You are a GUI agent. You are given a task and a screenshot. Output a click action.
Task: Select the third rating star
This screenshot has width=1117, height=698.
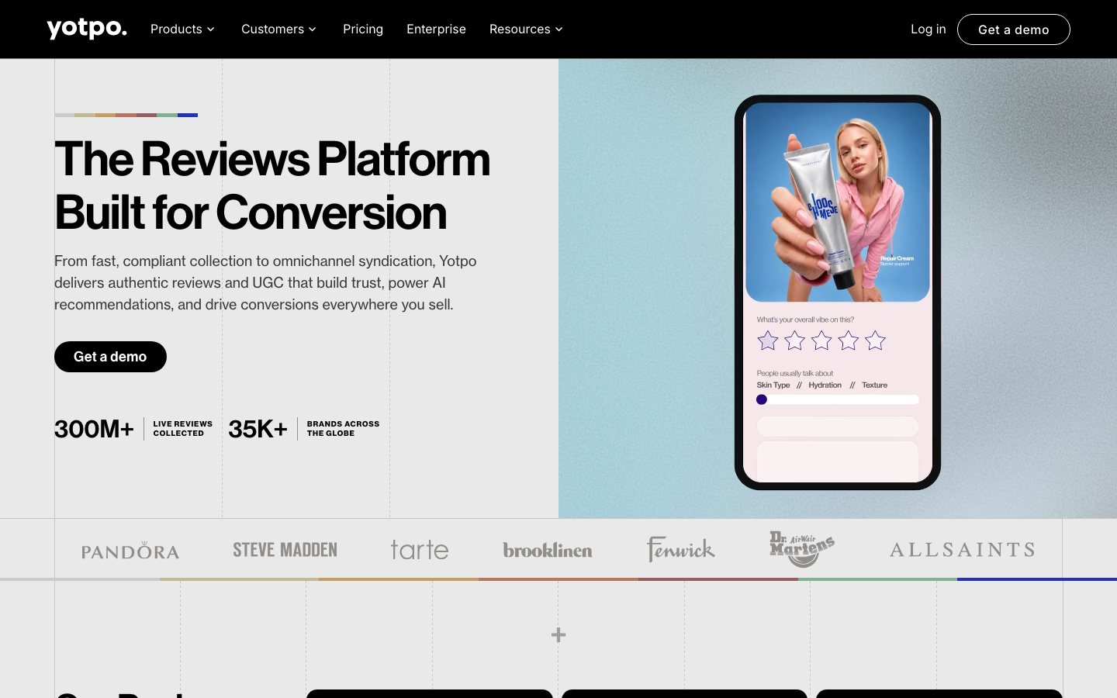click(821, 340)
